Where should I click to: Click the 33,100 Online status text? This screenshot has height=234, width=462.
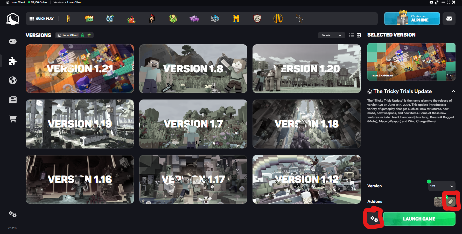39,2
